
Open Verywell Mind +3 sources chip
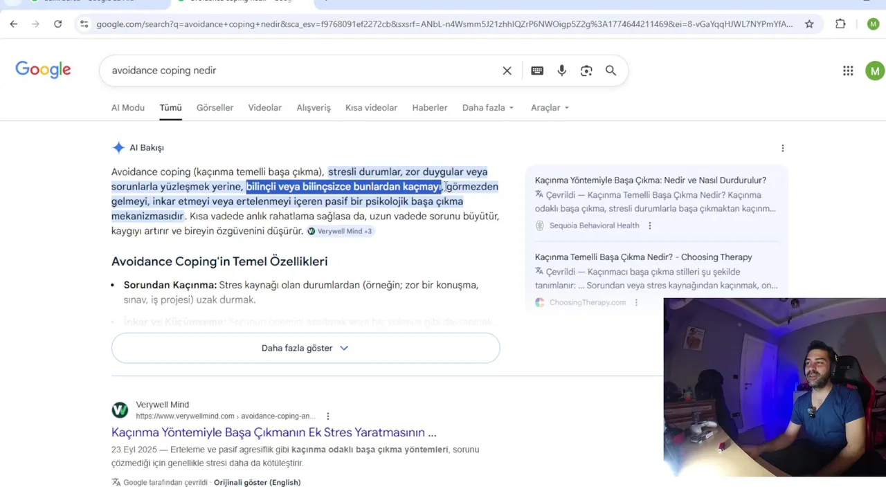click(x=340, y=231)
